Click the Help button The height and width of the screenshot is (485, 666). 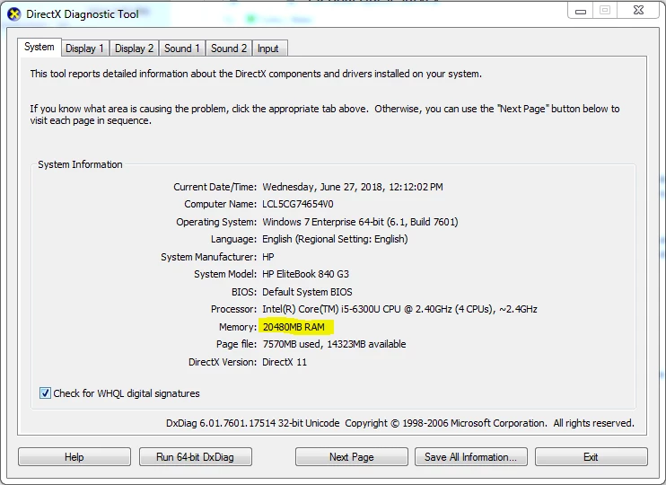(x=74, y=457)
